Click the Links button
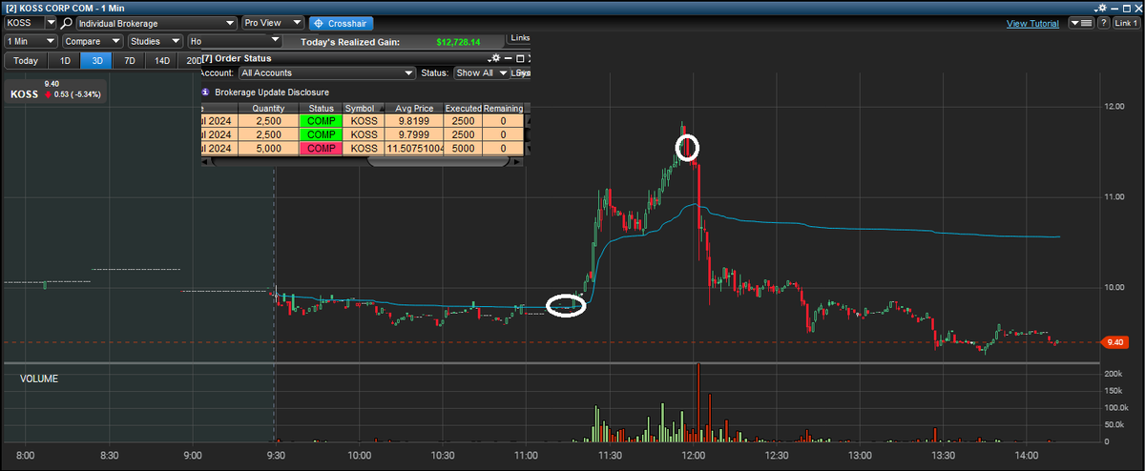1145x471 pixels. point(520,38)
